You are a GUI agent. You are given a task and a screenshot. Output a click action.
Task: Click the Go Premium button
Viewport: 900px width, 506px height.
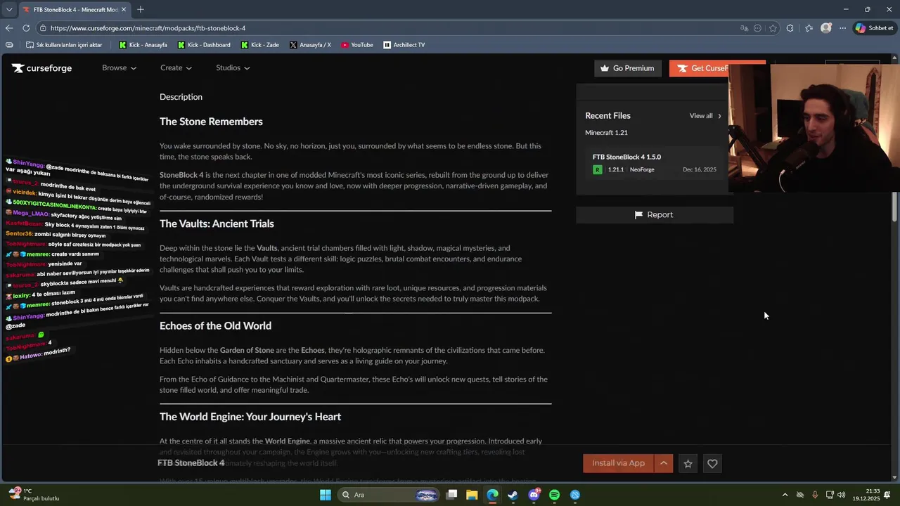tap(627, 68)
